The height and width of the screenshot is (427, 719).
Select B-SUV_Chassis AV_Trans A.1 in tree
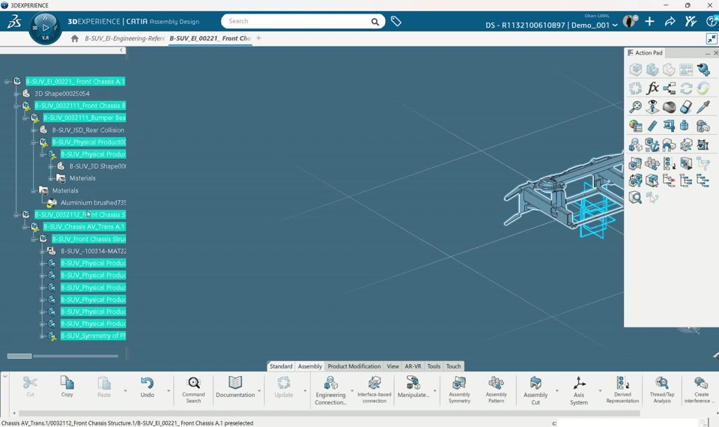tap(84, 226)
